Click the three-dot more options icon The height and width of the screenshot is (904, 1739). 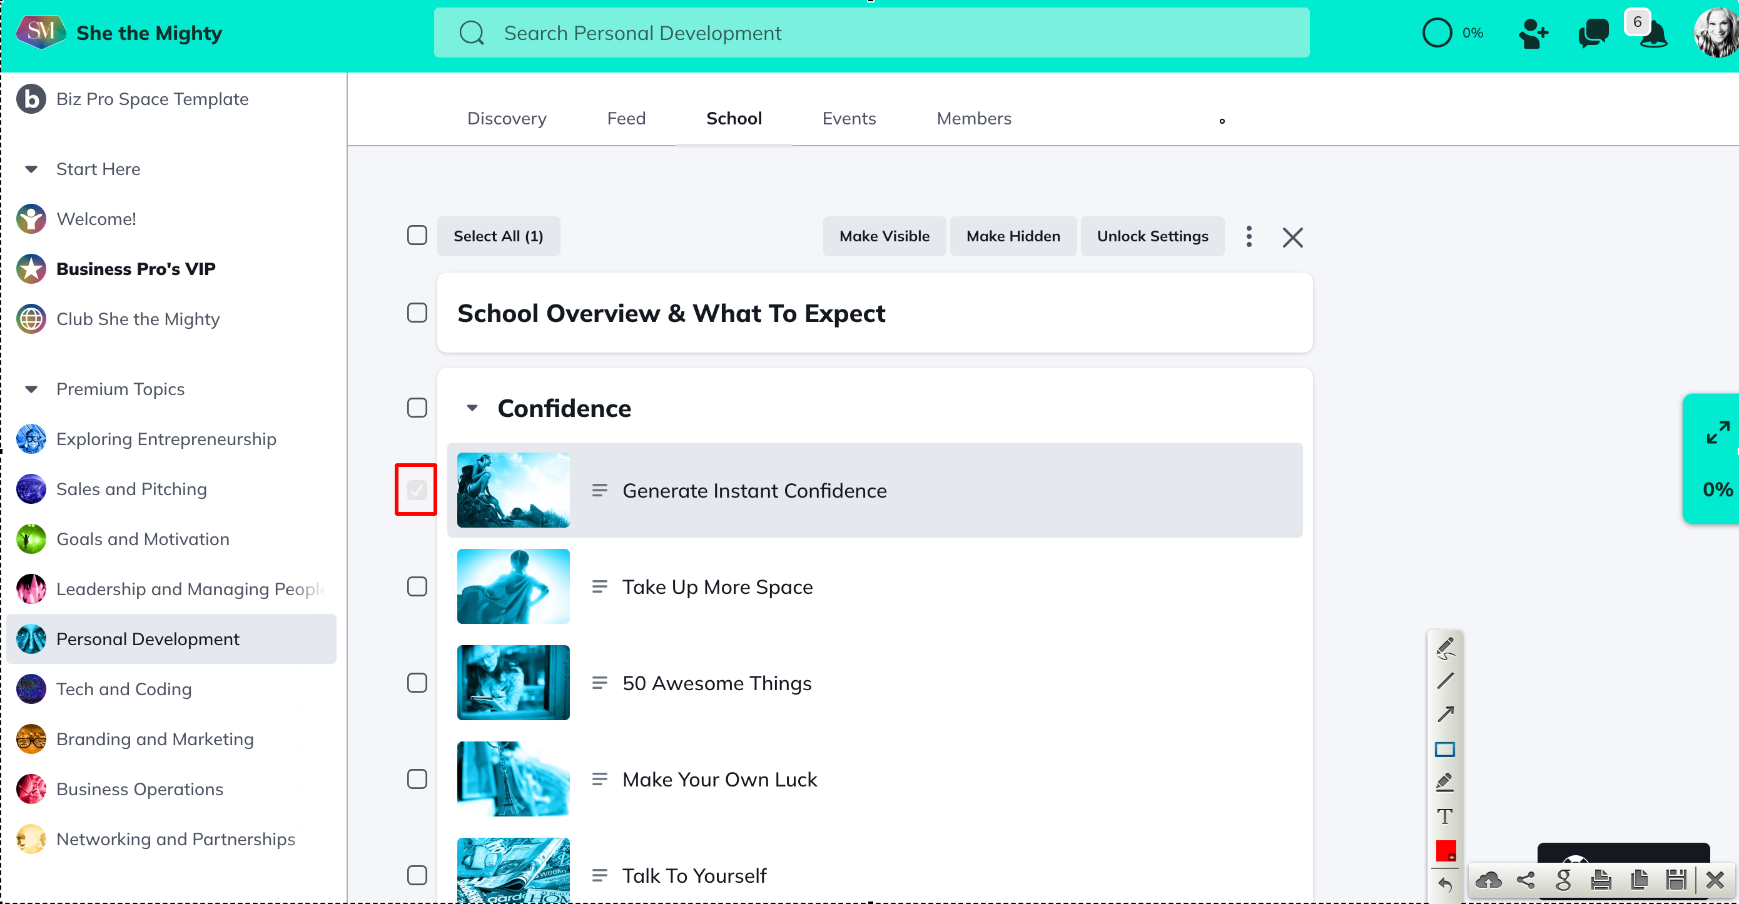[1249, 236]
